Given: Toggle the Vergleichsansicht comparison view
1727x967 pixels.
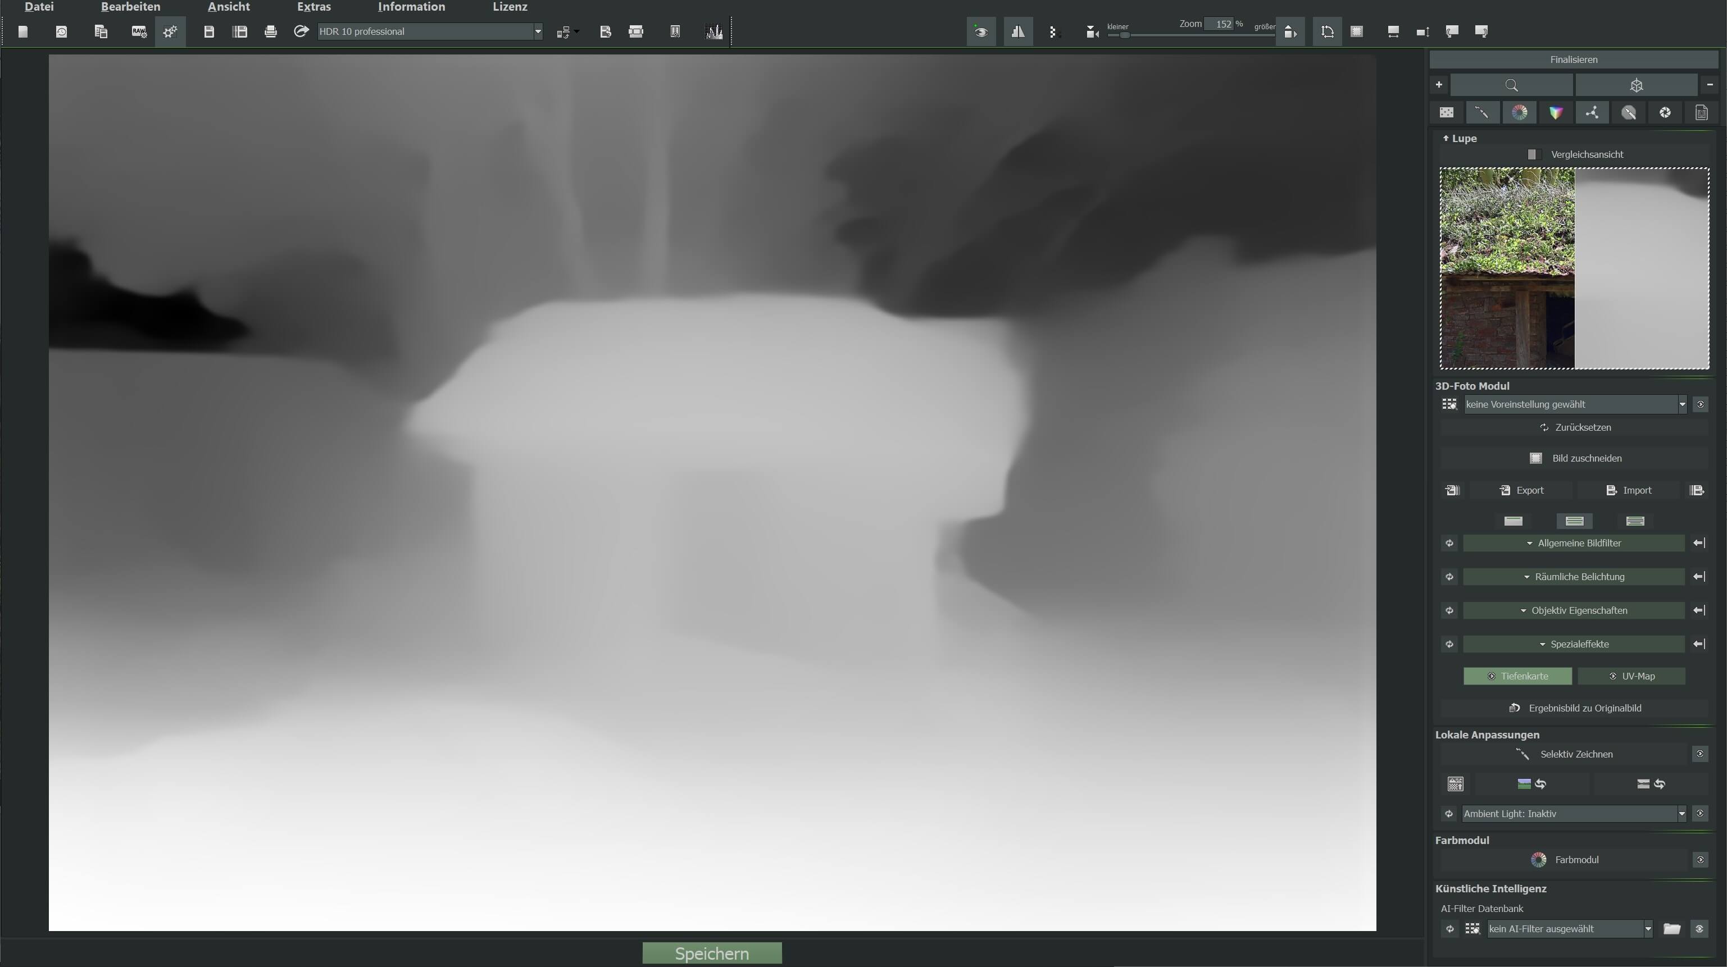Looking at the screenshot, I should click(x=1532, y=155).
